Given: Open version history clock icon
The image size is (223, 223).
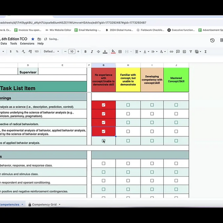Looking at the screenshot, I should (212, 40).
